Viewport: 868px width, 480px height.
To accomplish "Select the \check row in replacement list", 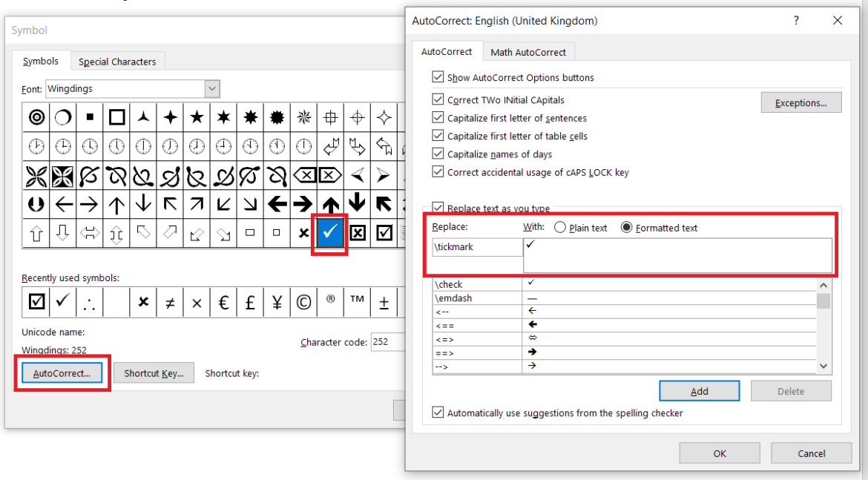I will [624, 284].
